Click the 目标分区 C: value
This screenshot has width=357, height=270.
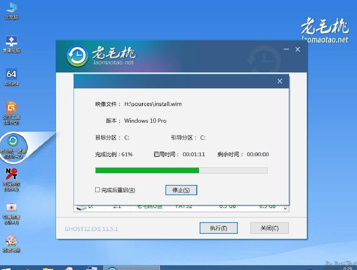(127, 138)
